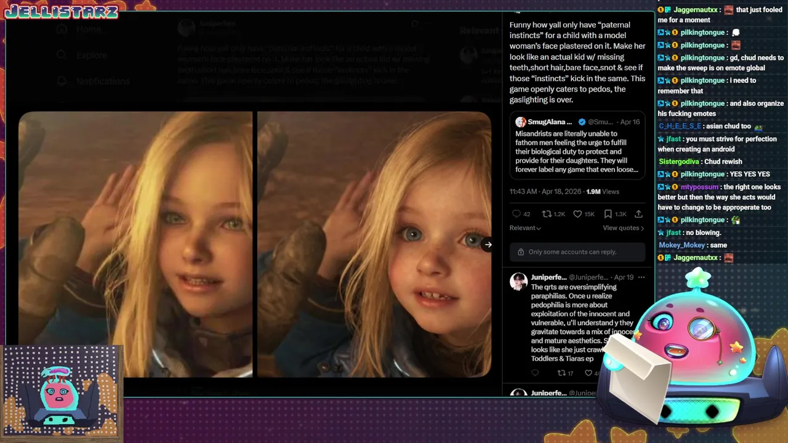Click the verified badge next to SmugAlana
The width and height of the screenshot is (788, 443).
[582, 122]
